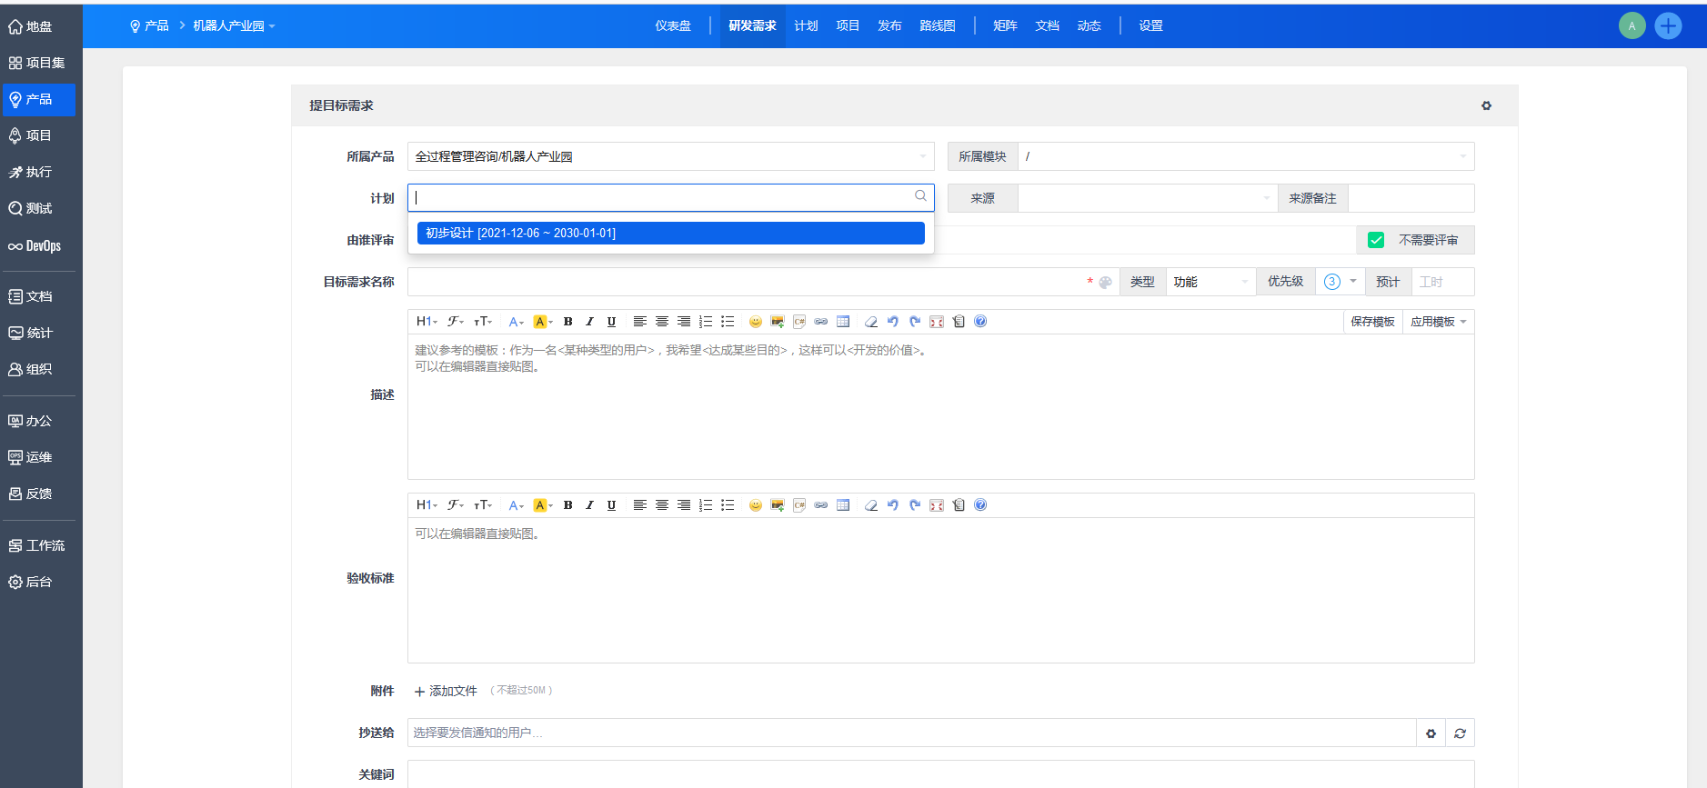Open the title color palette picker
Image resolution: width=1707 pixels, height=788 pixels.
point(1105,283)
